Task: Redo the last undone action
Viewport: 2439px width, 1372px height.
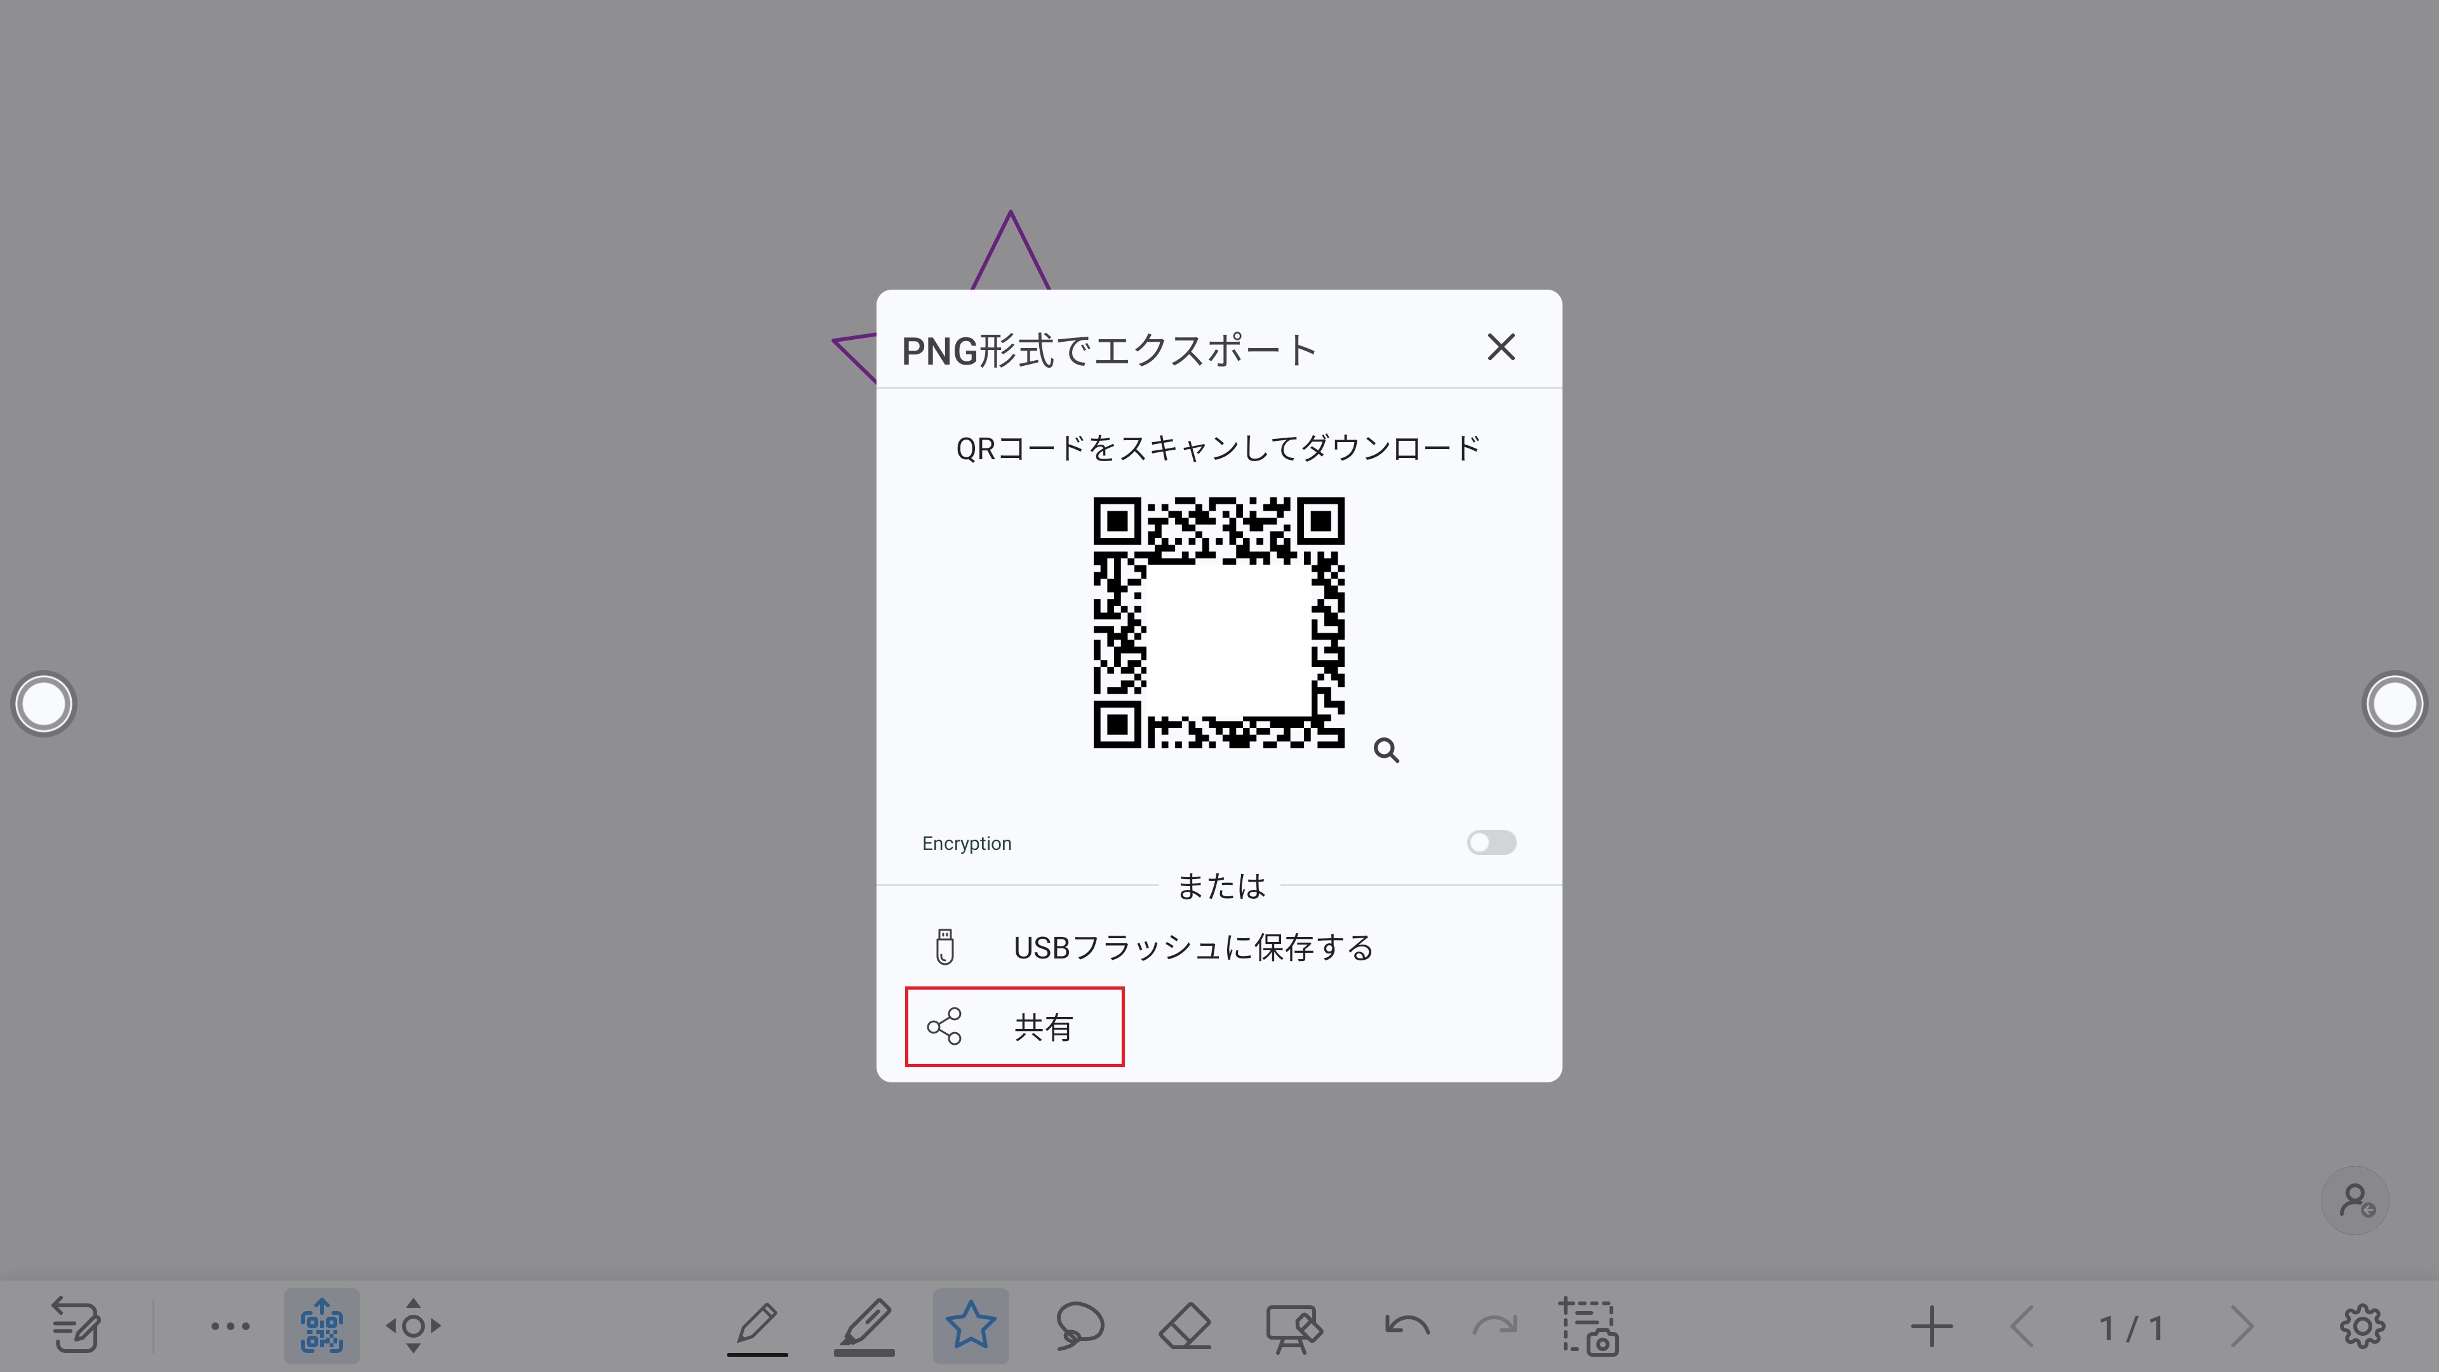Action: point(1495,1324)
